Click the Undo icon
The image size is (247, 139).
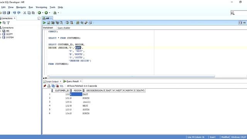pos(15,13)
